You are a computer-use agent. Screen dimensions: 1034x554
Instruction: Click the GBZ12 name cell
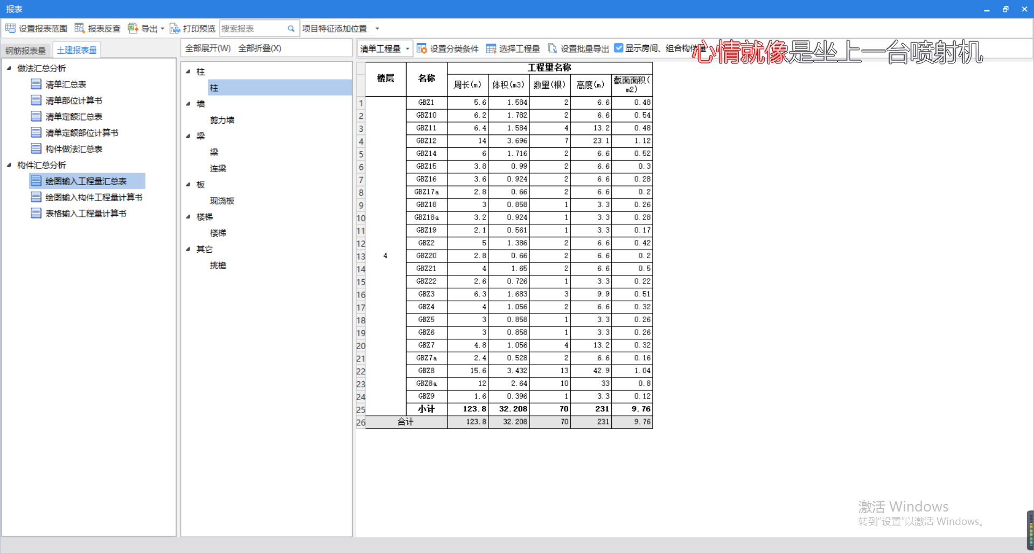[x=427, y=140]
